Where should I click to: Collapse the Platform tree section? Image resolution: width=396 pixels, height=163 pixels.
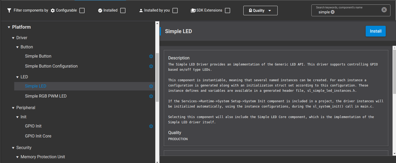coord(9,27)
